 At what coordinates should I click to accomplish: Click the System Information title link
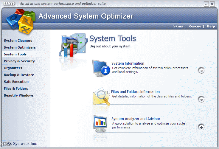[128, 63]
